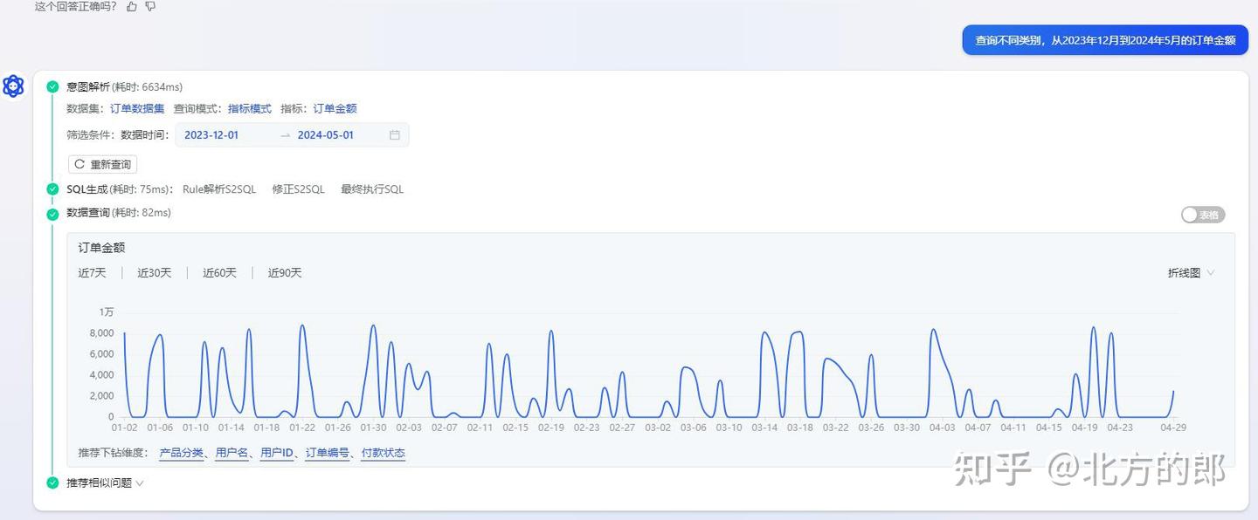Click the start date 2023-12-01 field

tap(211, 135)
